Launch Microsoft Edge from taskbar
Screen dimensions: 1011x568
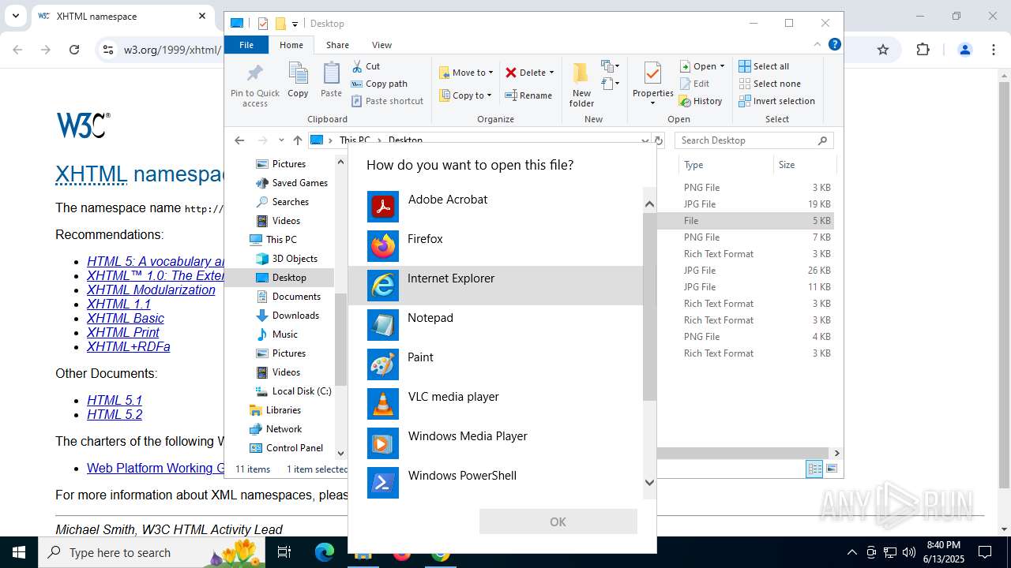(325, 552)
